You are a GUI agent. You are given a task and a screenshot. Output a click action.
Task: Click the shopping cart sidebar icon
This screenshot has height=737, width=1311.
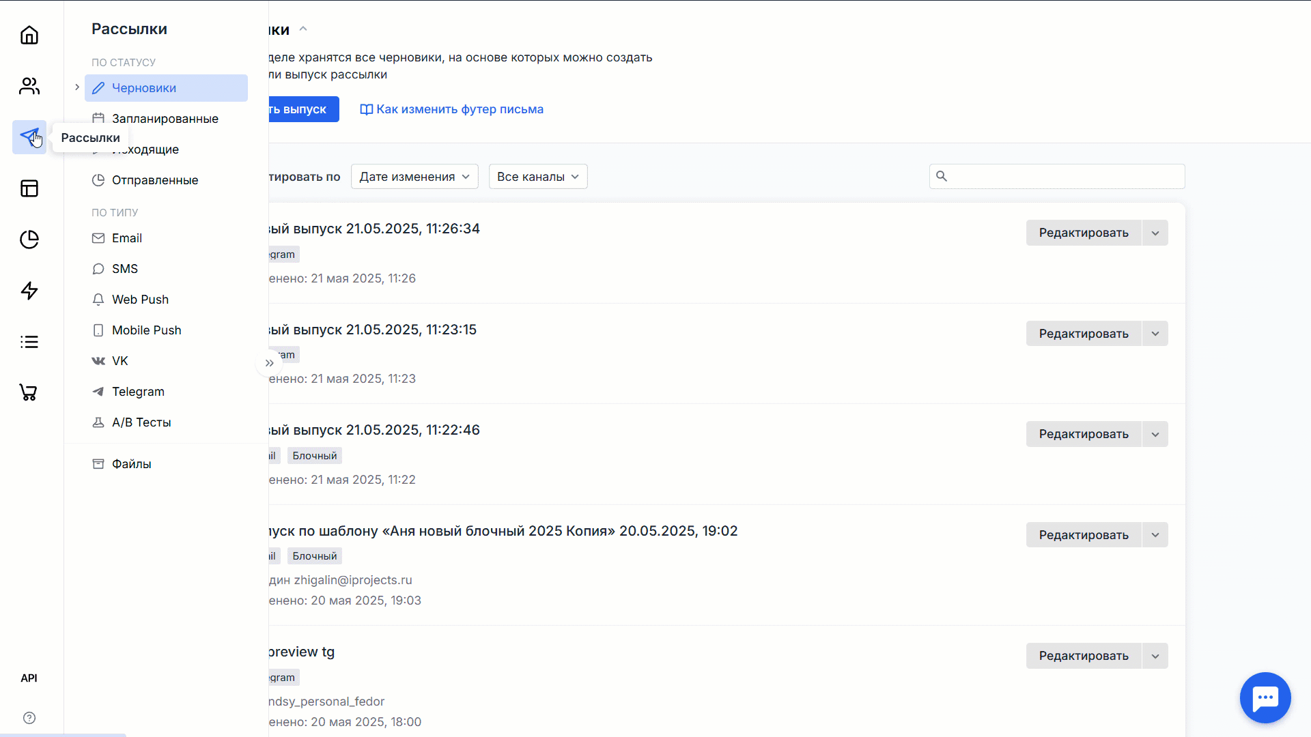tap(29, 393)
